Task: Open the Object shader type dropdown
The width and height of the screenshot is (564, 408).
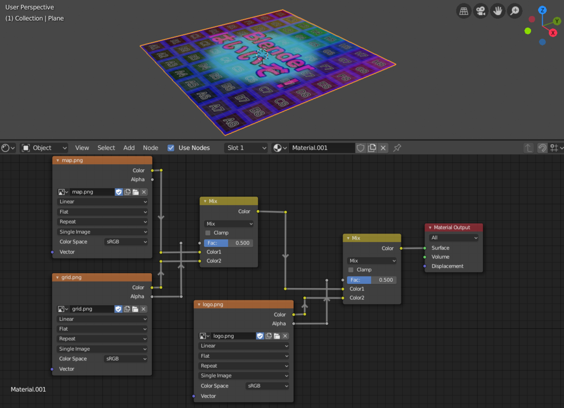Action: click(x=44, y=148)
